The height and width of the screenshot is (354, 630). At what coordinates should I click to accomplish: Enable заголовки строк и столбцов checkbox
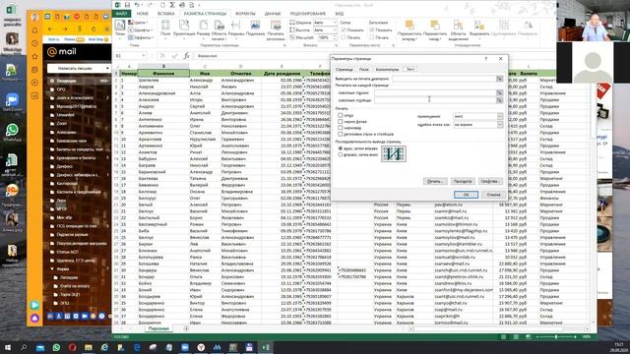[341, 134]
